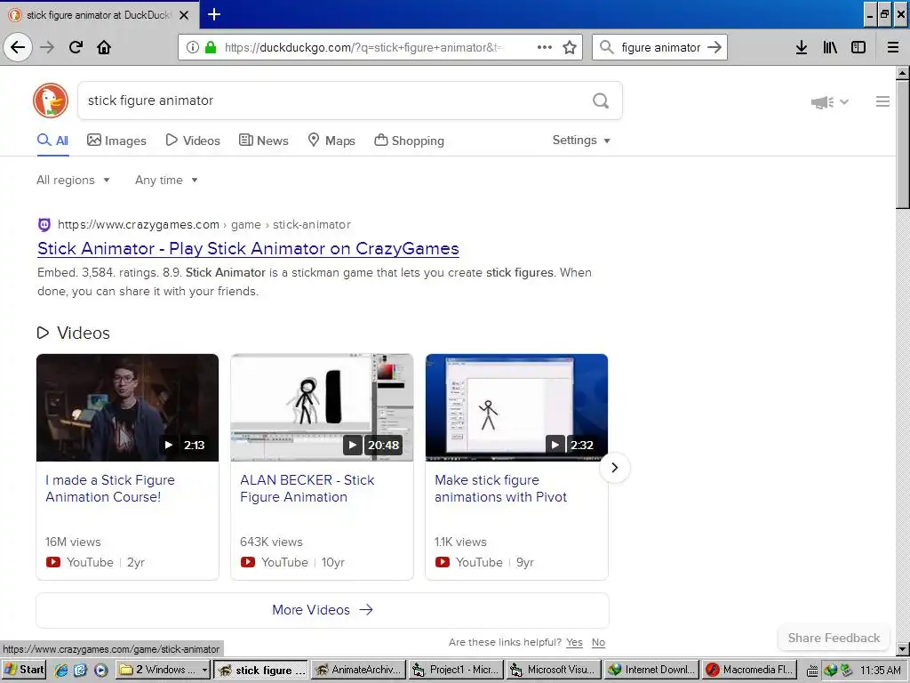The image size is (910, 683).
Task: Open page actions three-dot menu
Action: (x=545, y=47)
